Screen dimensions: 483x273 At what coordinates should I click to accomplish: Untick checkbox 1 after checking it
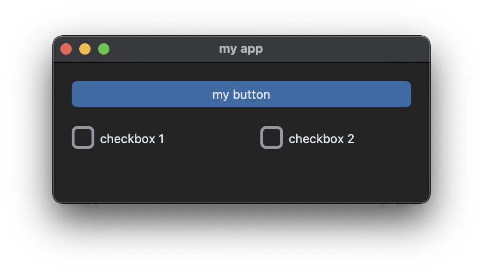pos(83,138)
